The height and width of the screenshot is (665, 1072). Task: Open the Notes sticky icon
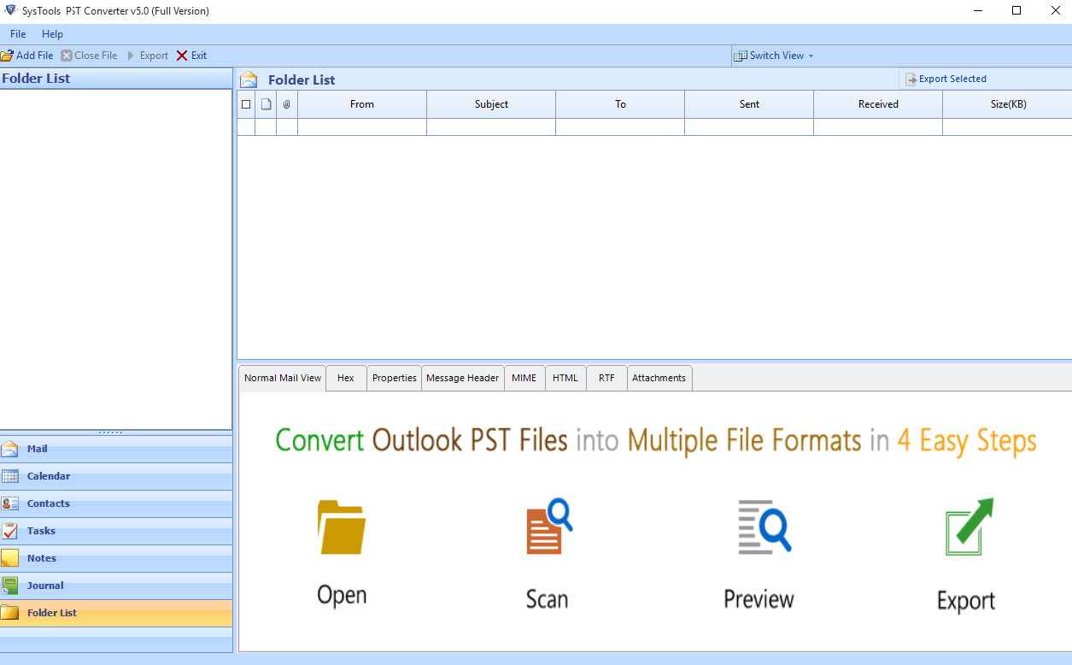coord(10,558)
